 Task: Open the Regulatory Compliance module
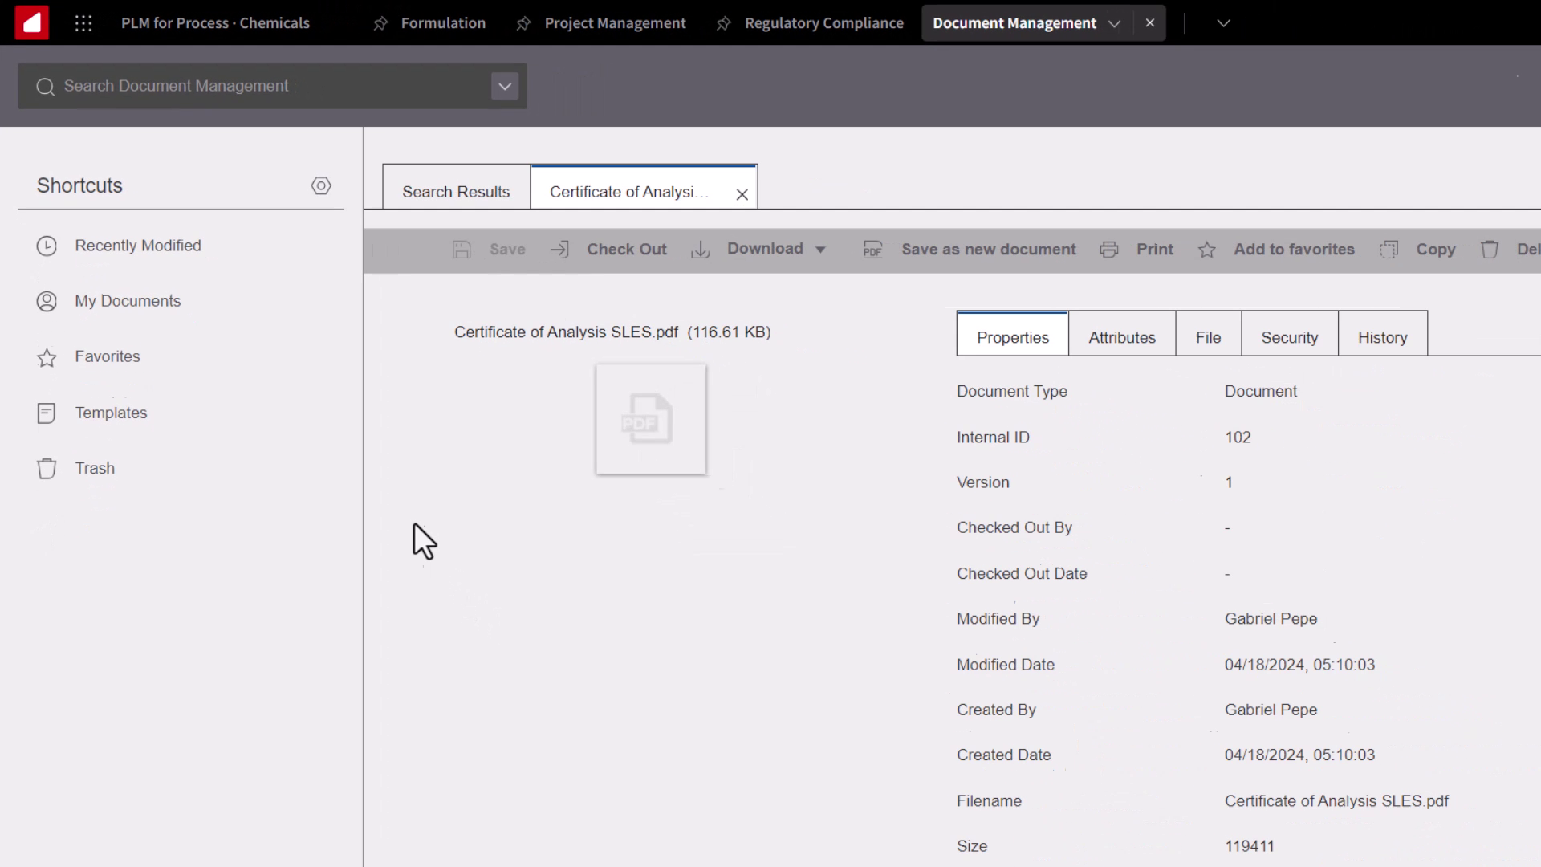pos(824,22)
